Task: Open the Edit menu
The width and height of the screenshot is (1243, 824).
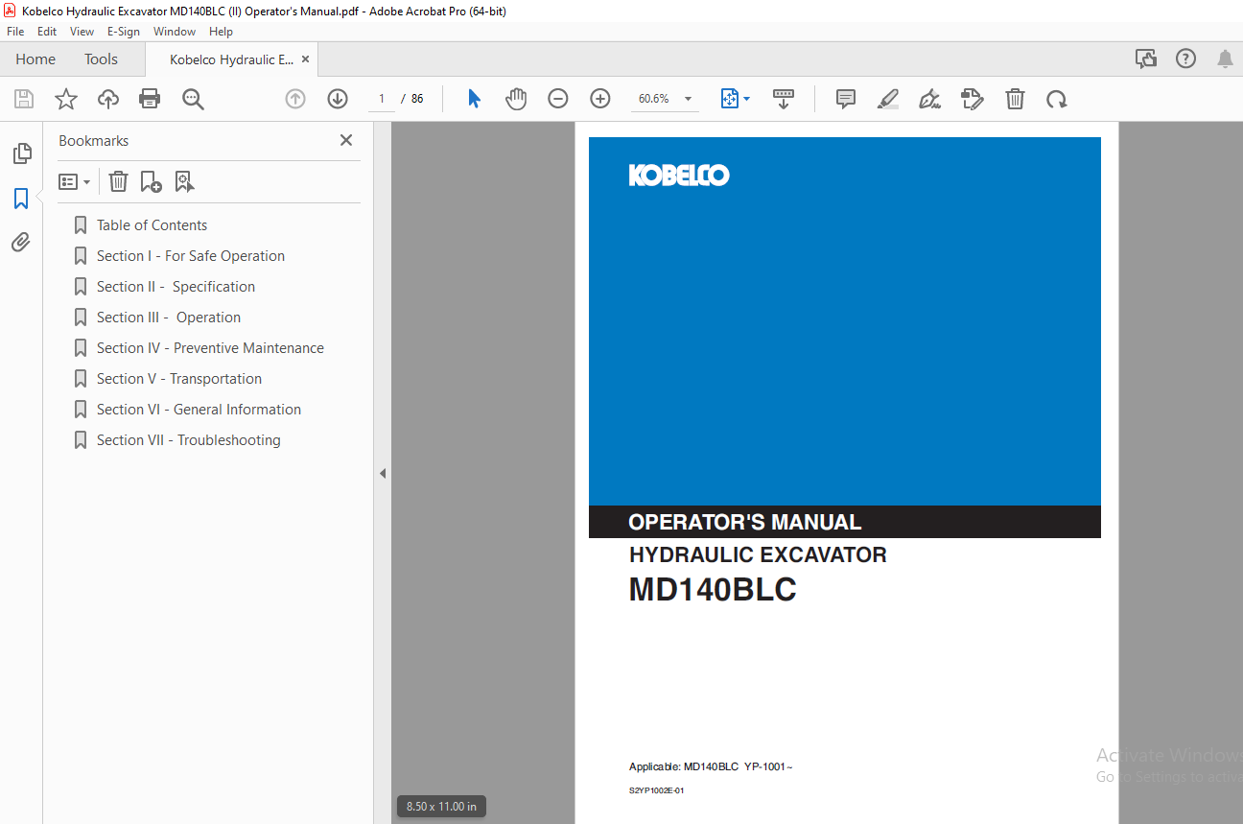Action: click(x=47, y=32)
